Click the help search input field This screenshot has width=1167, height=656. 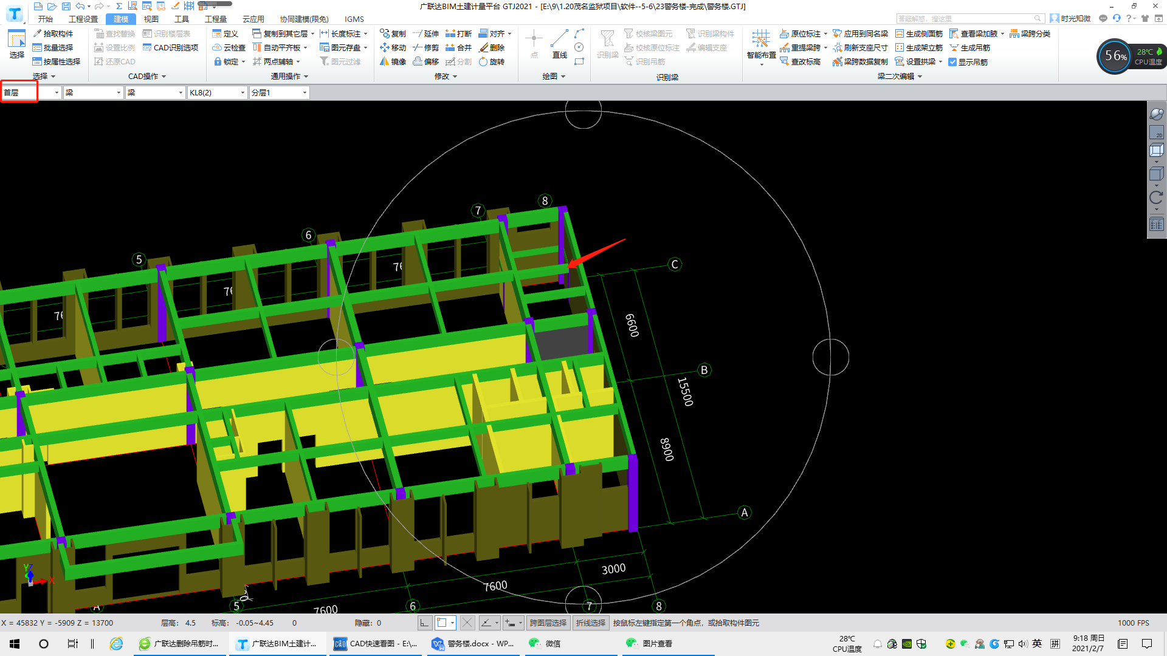969,18
